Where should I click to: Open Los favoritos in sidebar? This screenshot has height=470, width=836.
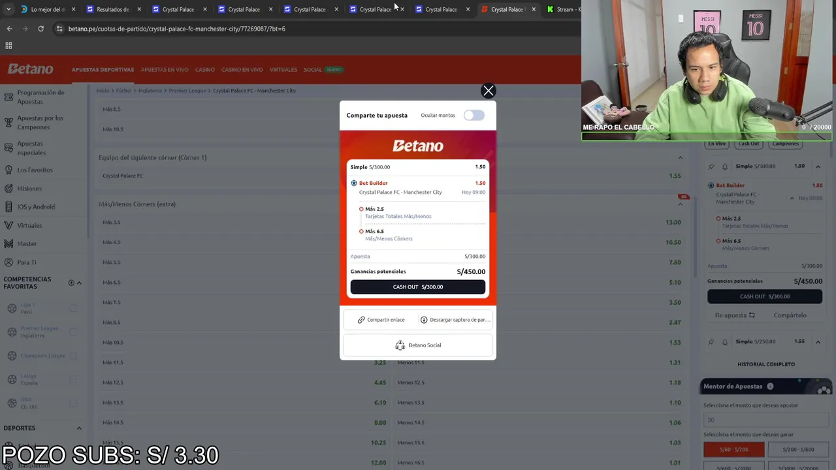35,170
